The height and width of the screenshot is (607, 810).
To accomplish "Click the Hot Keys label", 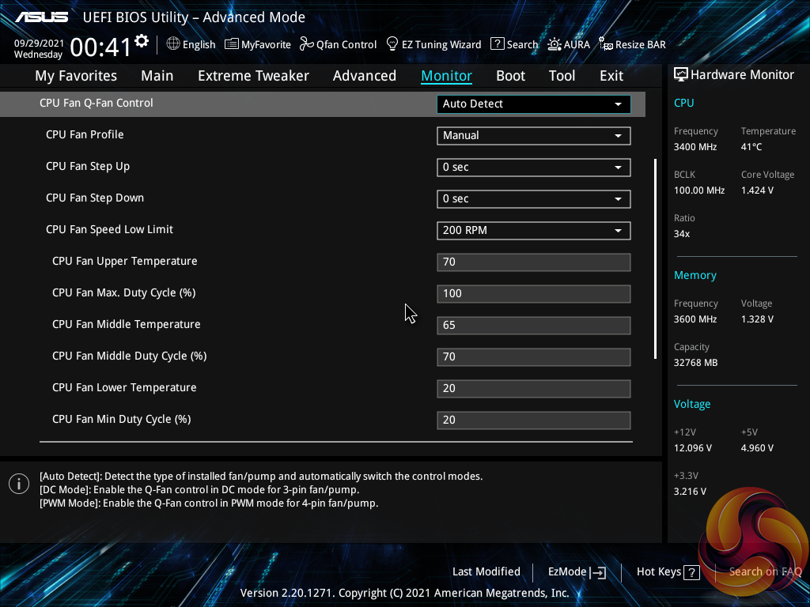I will (659, 572).
